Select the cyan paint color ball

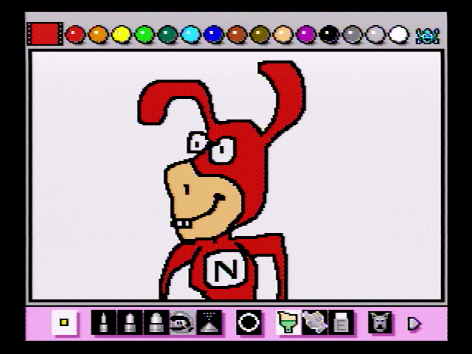tap(190, 34)
